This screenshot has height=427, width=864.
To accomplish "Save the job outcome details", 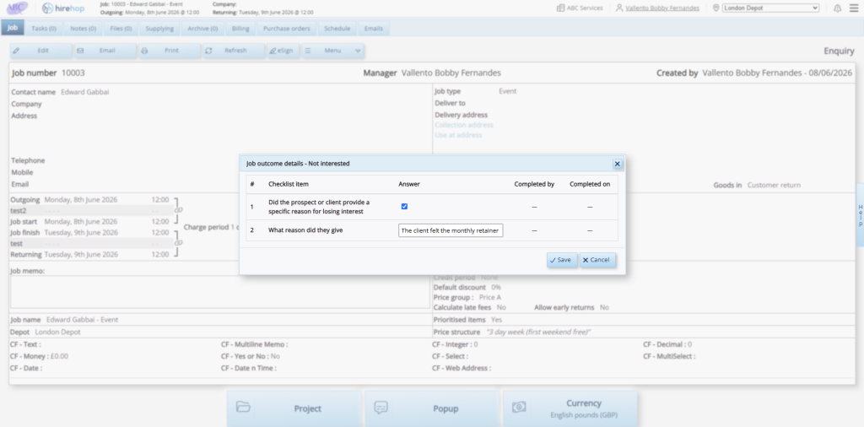I will coord(561,260).
